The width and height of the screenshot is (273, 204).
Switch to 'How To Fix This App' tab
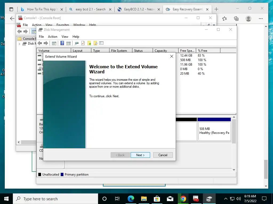point(41,9)
